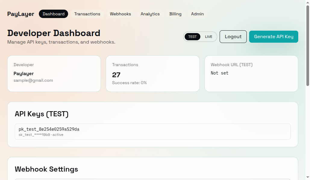Click the PayLayer logo
The image size is (310, 180).
click(20, 14)
